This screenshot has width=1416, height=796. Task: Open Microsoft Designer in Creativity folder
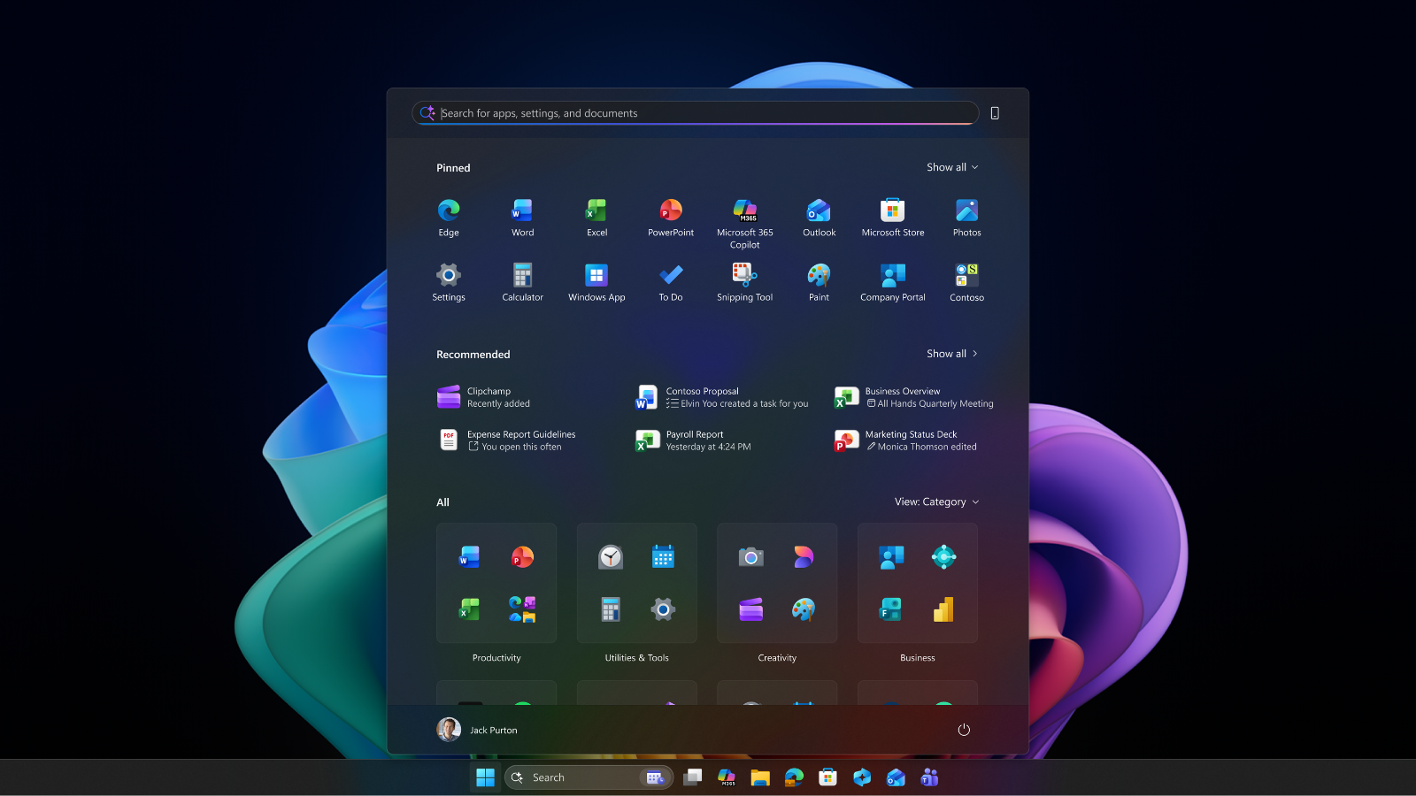point(804,557)
